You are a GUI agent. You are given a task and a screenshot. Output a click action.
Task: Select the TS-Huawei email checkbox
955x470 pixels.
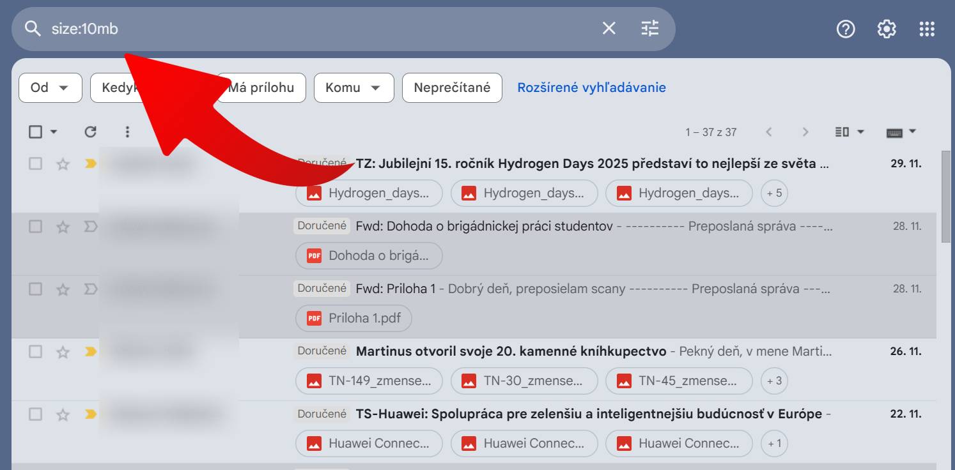pyautogui.click(x=36, y=414)
